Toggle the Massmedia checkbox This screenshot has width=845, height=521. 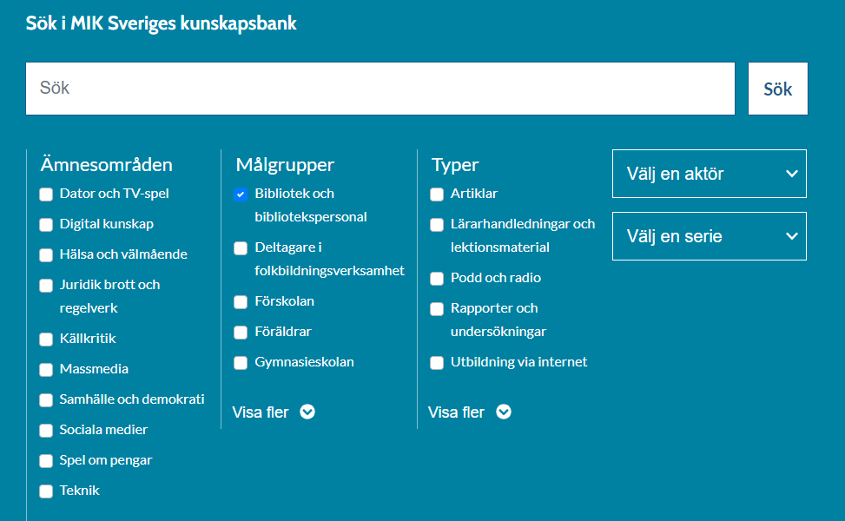46,370
